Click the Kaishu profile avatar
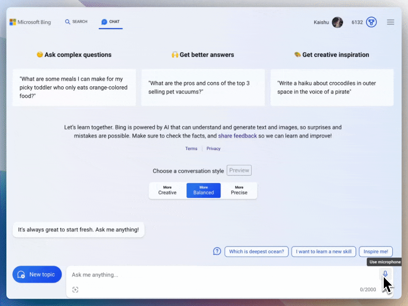The width and height of the screenshot is (408, 306). coord(337,22)
